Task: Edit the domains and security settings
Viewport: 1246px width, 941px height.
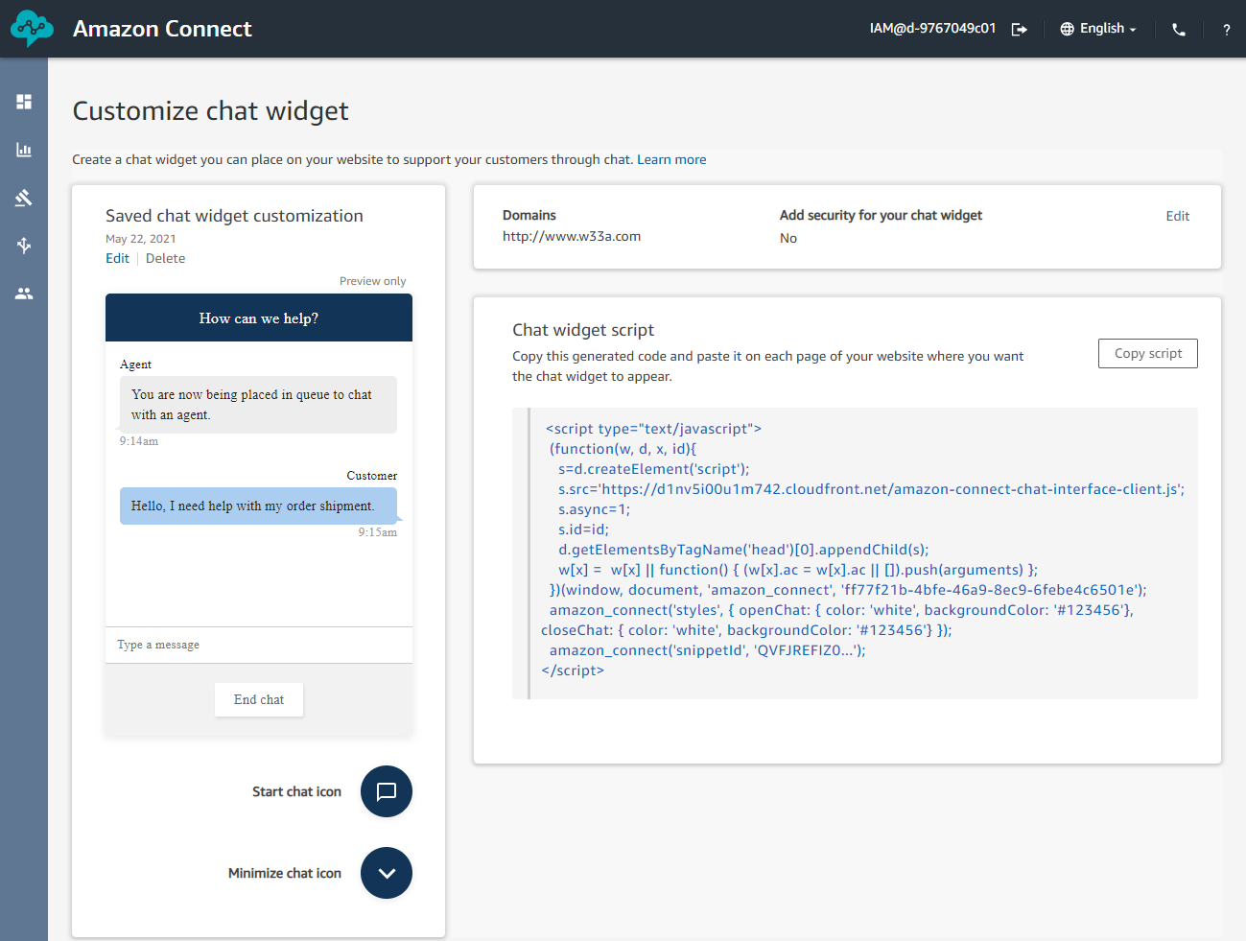Action: pos(1177,216)
